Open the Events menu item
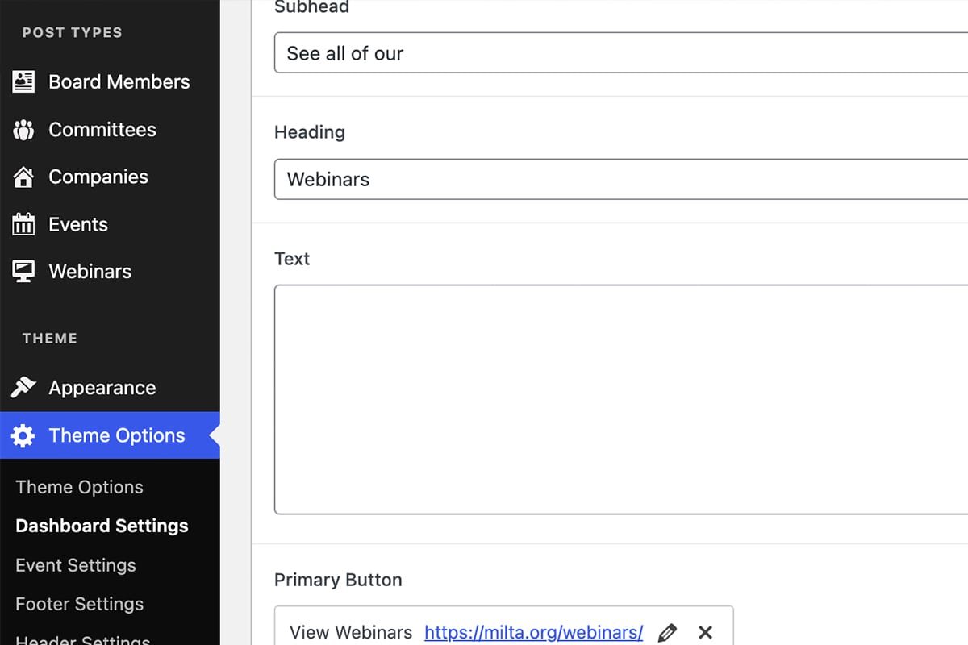 [78, 224]
